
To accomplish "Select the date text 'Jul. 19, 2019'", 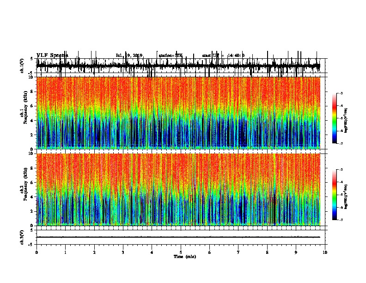I will (x=129, y=55).
